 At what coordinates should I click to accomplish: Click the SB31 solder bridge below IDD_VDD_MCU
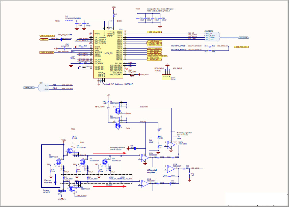pyautogui.click(x=132, y=75)
